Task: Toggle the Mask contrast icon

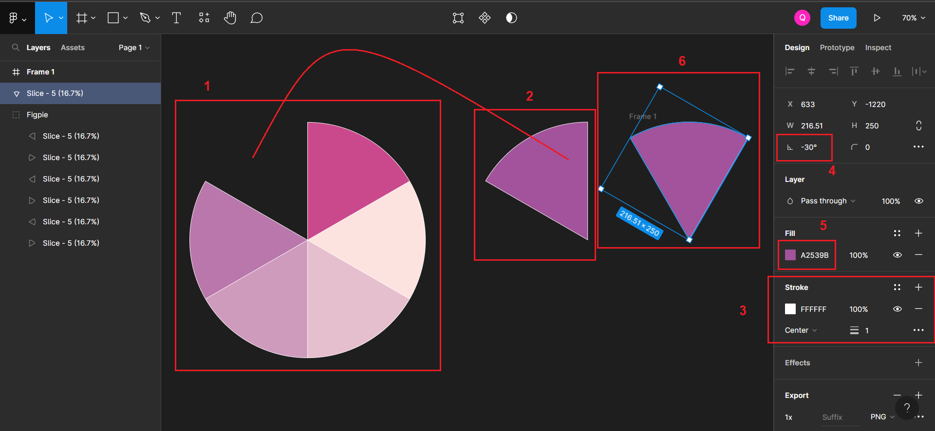Action: point(511,18)
